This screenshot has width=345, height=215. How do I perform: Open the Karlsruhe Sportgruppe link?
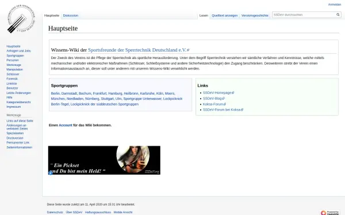point(147,93)
